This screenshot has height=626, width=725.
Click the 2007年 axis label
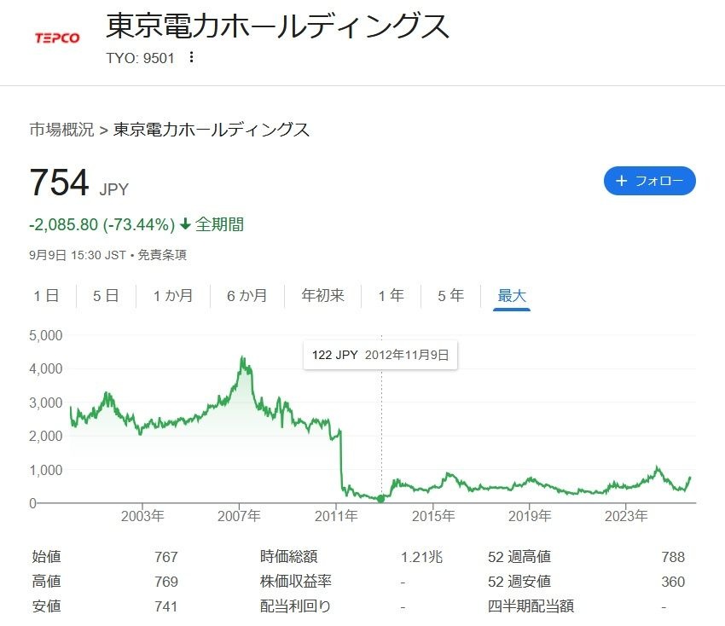[x=239, y=516]
